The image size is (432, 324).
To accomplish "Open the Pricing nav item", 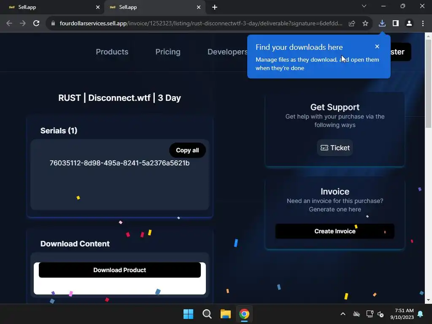I will coord(168,52).
